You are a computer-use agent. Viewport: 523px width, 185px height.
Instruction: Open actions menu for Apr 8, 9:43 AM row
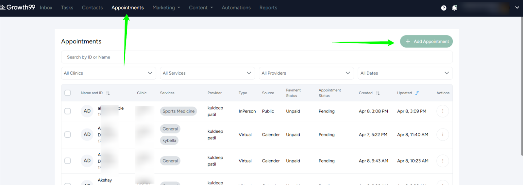point(443,161)
